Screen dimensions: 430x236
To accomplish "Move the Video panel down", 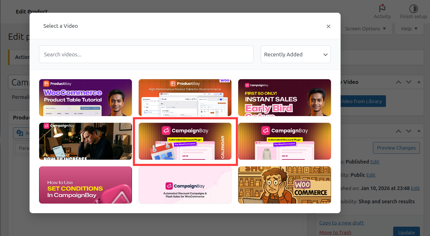I will tap(409, 82).
